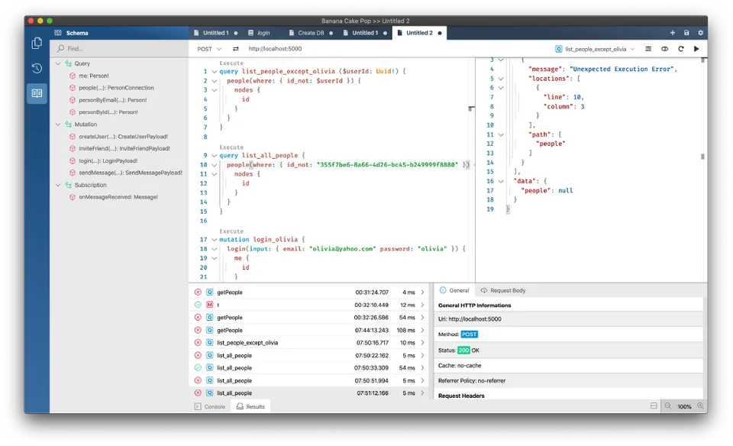Screen dimensions: 733x446
Task: Expand details chevron of 07:51:12.166 row
Action: point(422,393)
